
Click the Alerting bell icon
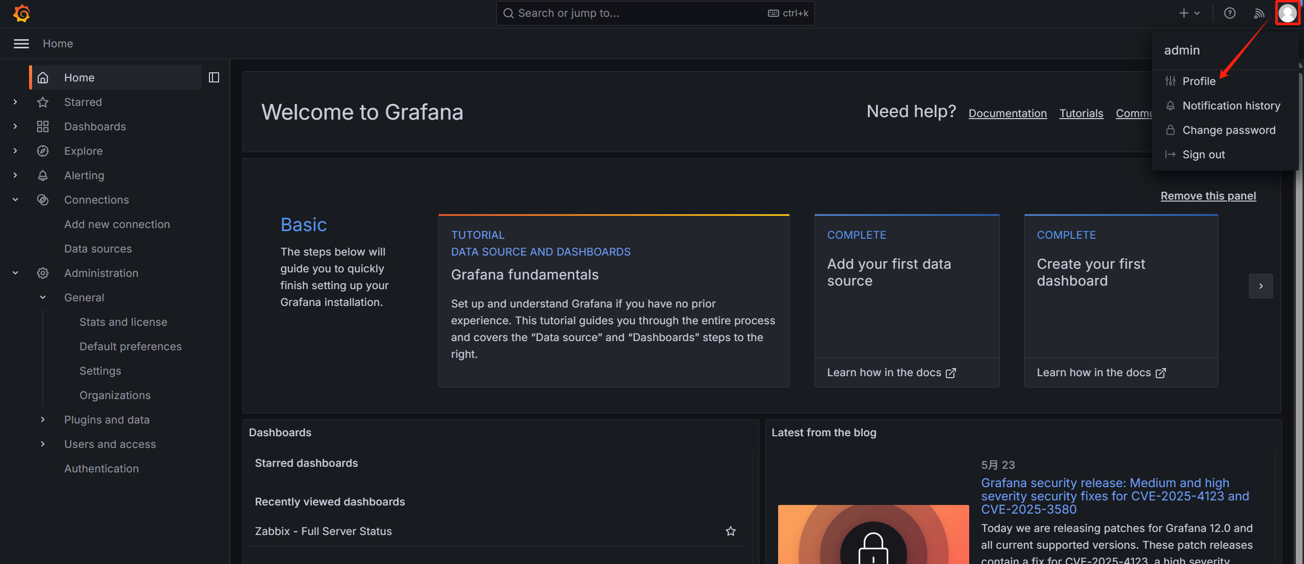43,175
